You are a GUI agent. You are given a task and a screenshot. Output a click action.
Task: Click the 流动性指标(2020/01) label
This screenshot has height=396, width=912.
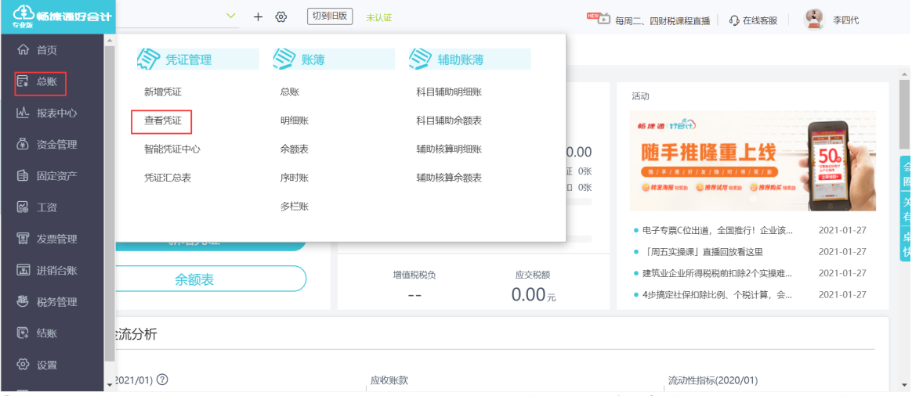coord(713,380)
